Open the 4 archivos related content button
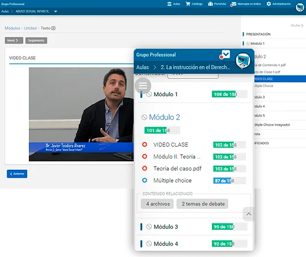 coord(157,204)
